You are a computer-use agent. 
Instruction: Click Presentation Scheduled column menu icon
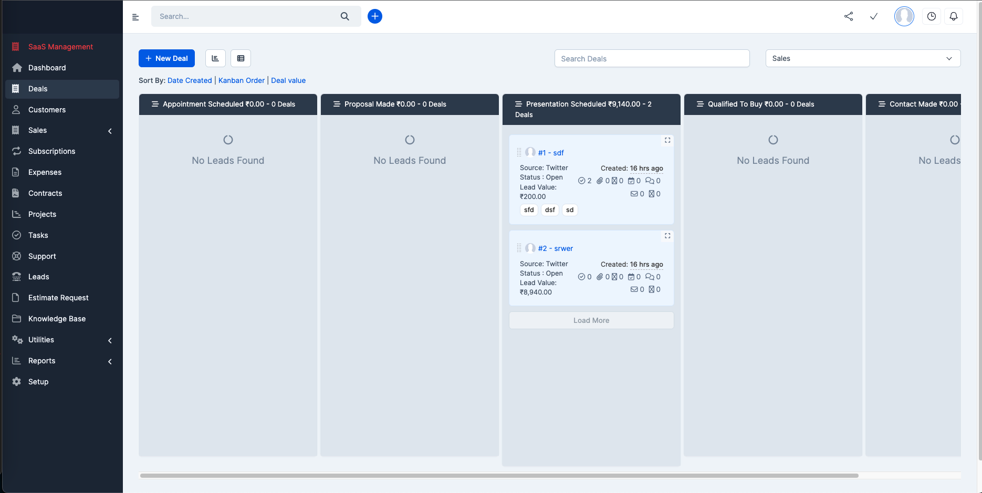pos(519,104)
